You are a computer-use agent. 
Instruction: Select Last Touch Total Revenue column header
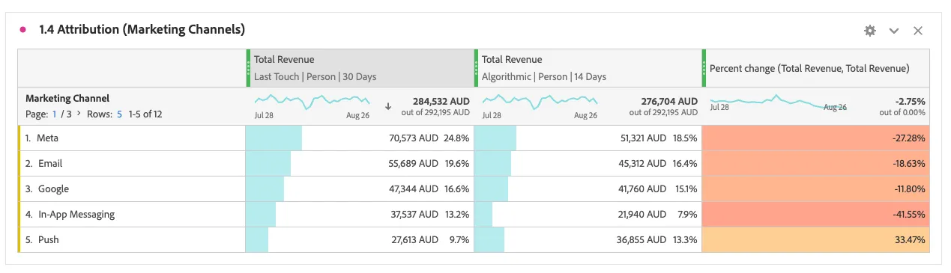tap(360, 68)
